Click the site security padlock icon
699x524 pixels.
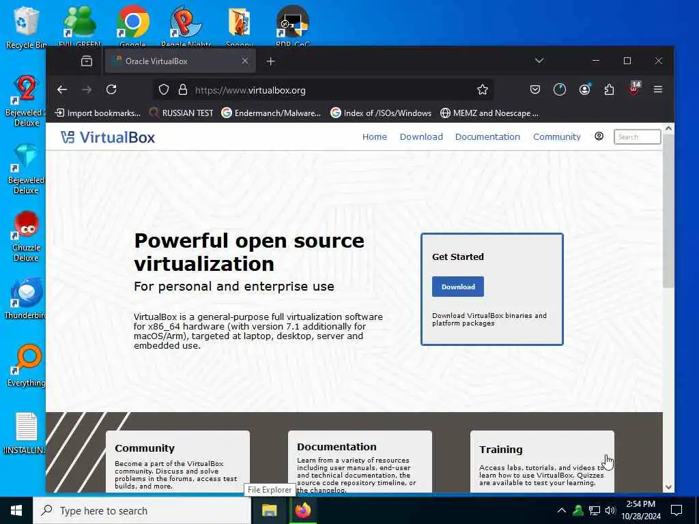[x=183, y=90]
